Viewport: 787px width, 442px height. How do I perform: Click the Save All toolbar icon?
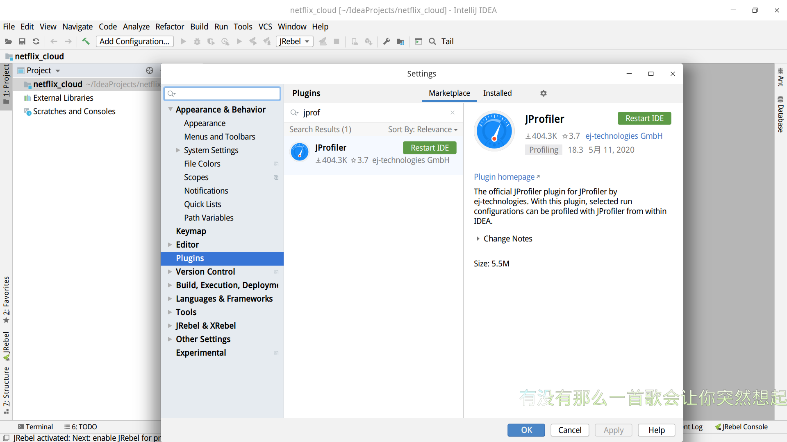coord(22,41)
